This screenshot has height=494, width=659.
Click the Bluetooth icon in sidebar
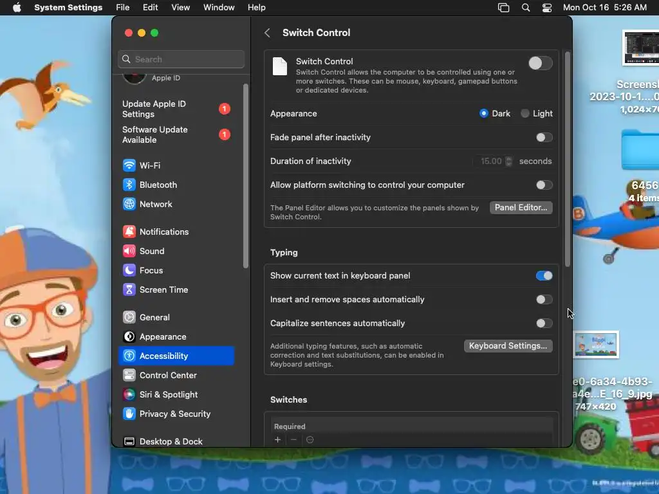129,185
